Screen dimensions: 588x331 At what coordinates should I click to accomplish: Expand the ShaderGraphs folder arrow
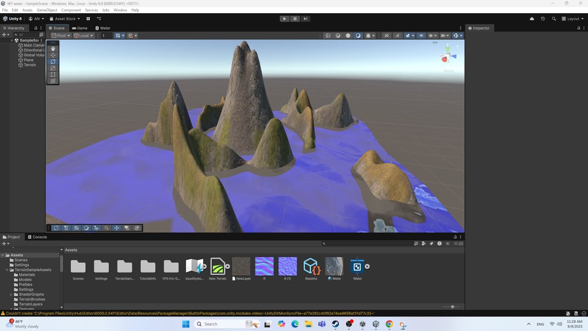tap(11, 294)
